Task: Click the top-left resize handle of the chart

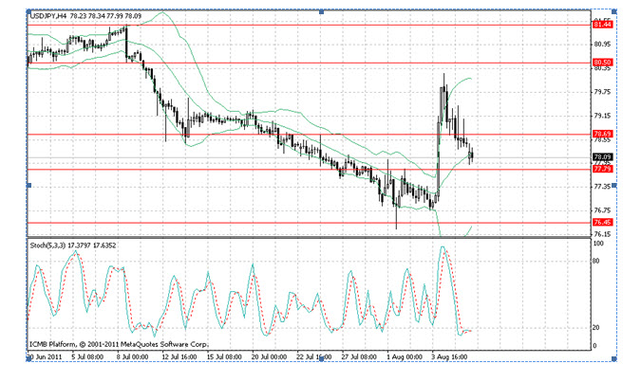Action: click(x=27, y=11)
